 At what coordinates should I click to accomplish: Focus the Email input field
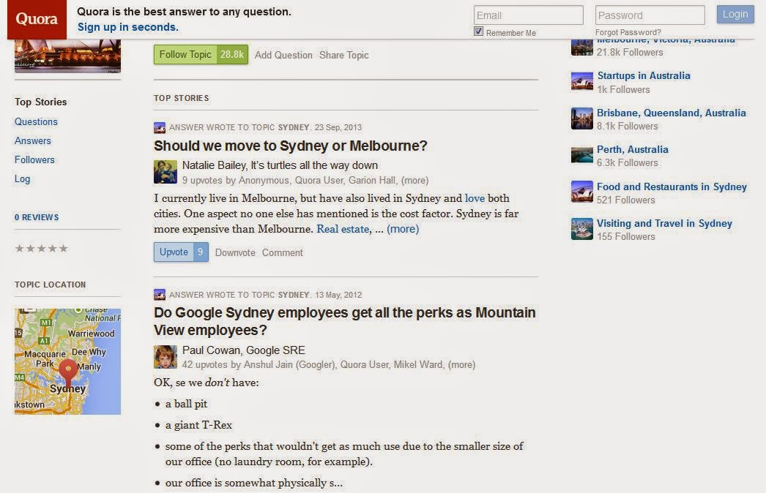[529, 15]
